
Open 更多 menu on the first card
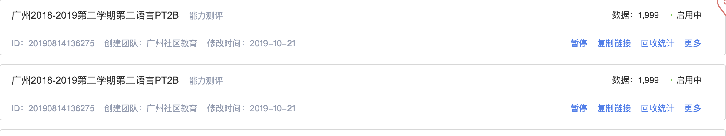[692, 43]
